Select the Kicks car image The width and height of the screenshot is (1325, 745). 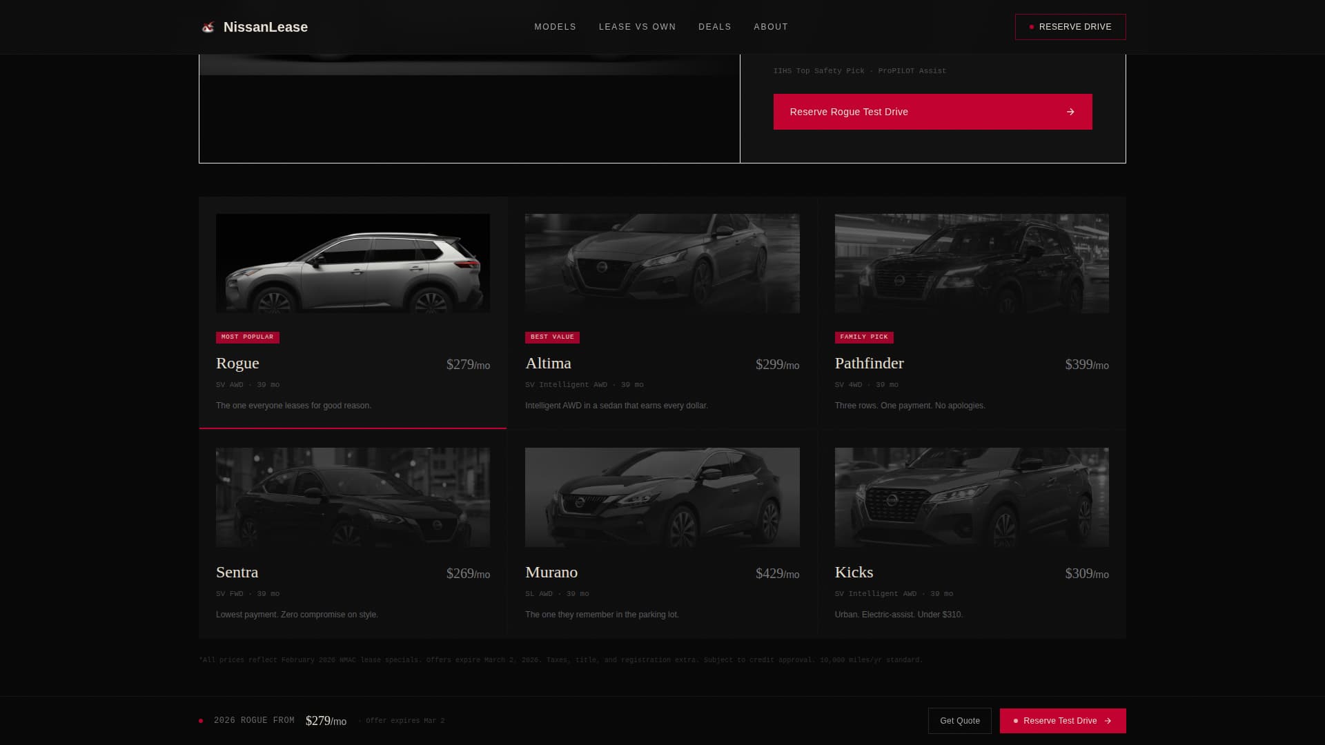pos(972,497)
